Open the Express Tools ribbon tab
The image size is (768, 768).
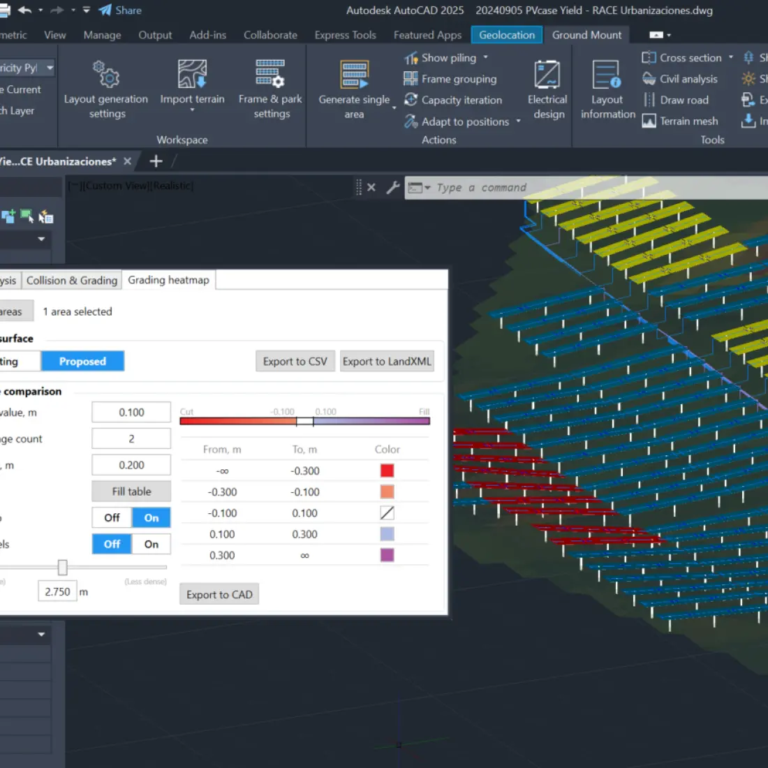[346, 35]
